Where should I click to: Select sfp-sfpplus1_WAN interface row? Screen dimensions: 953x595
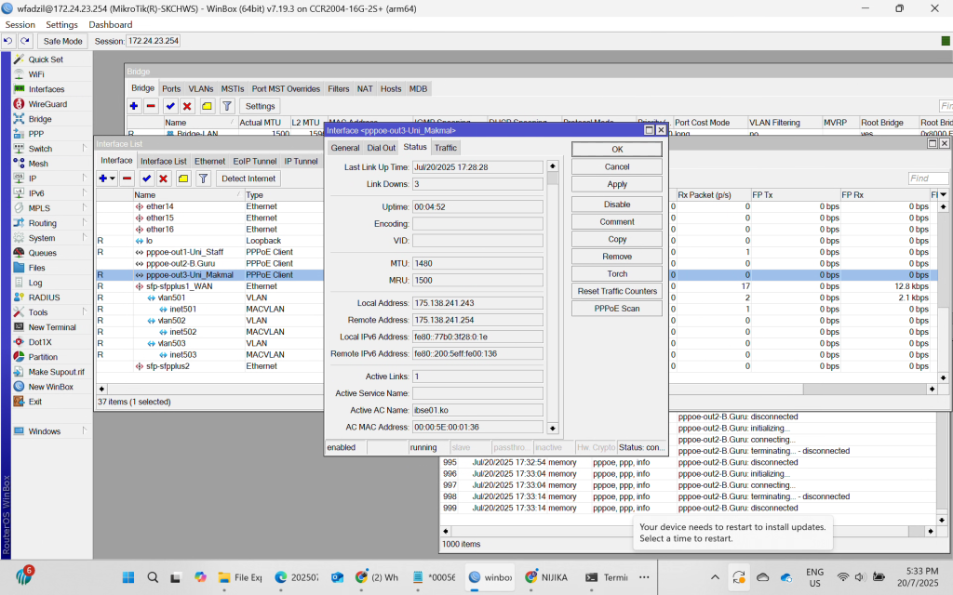click(x=209, y=286)
